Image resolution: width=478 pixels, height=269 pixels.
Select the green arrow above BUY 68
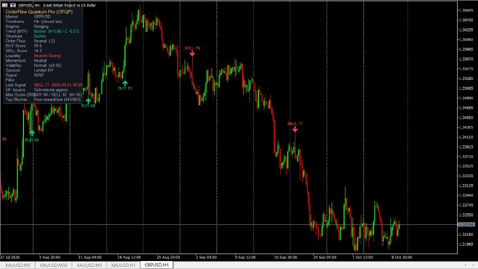[89, 101]
